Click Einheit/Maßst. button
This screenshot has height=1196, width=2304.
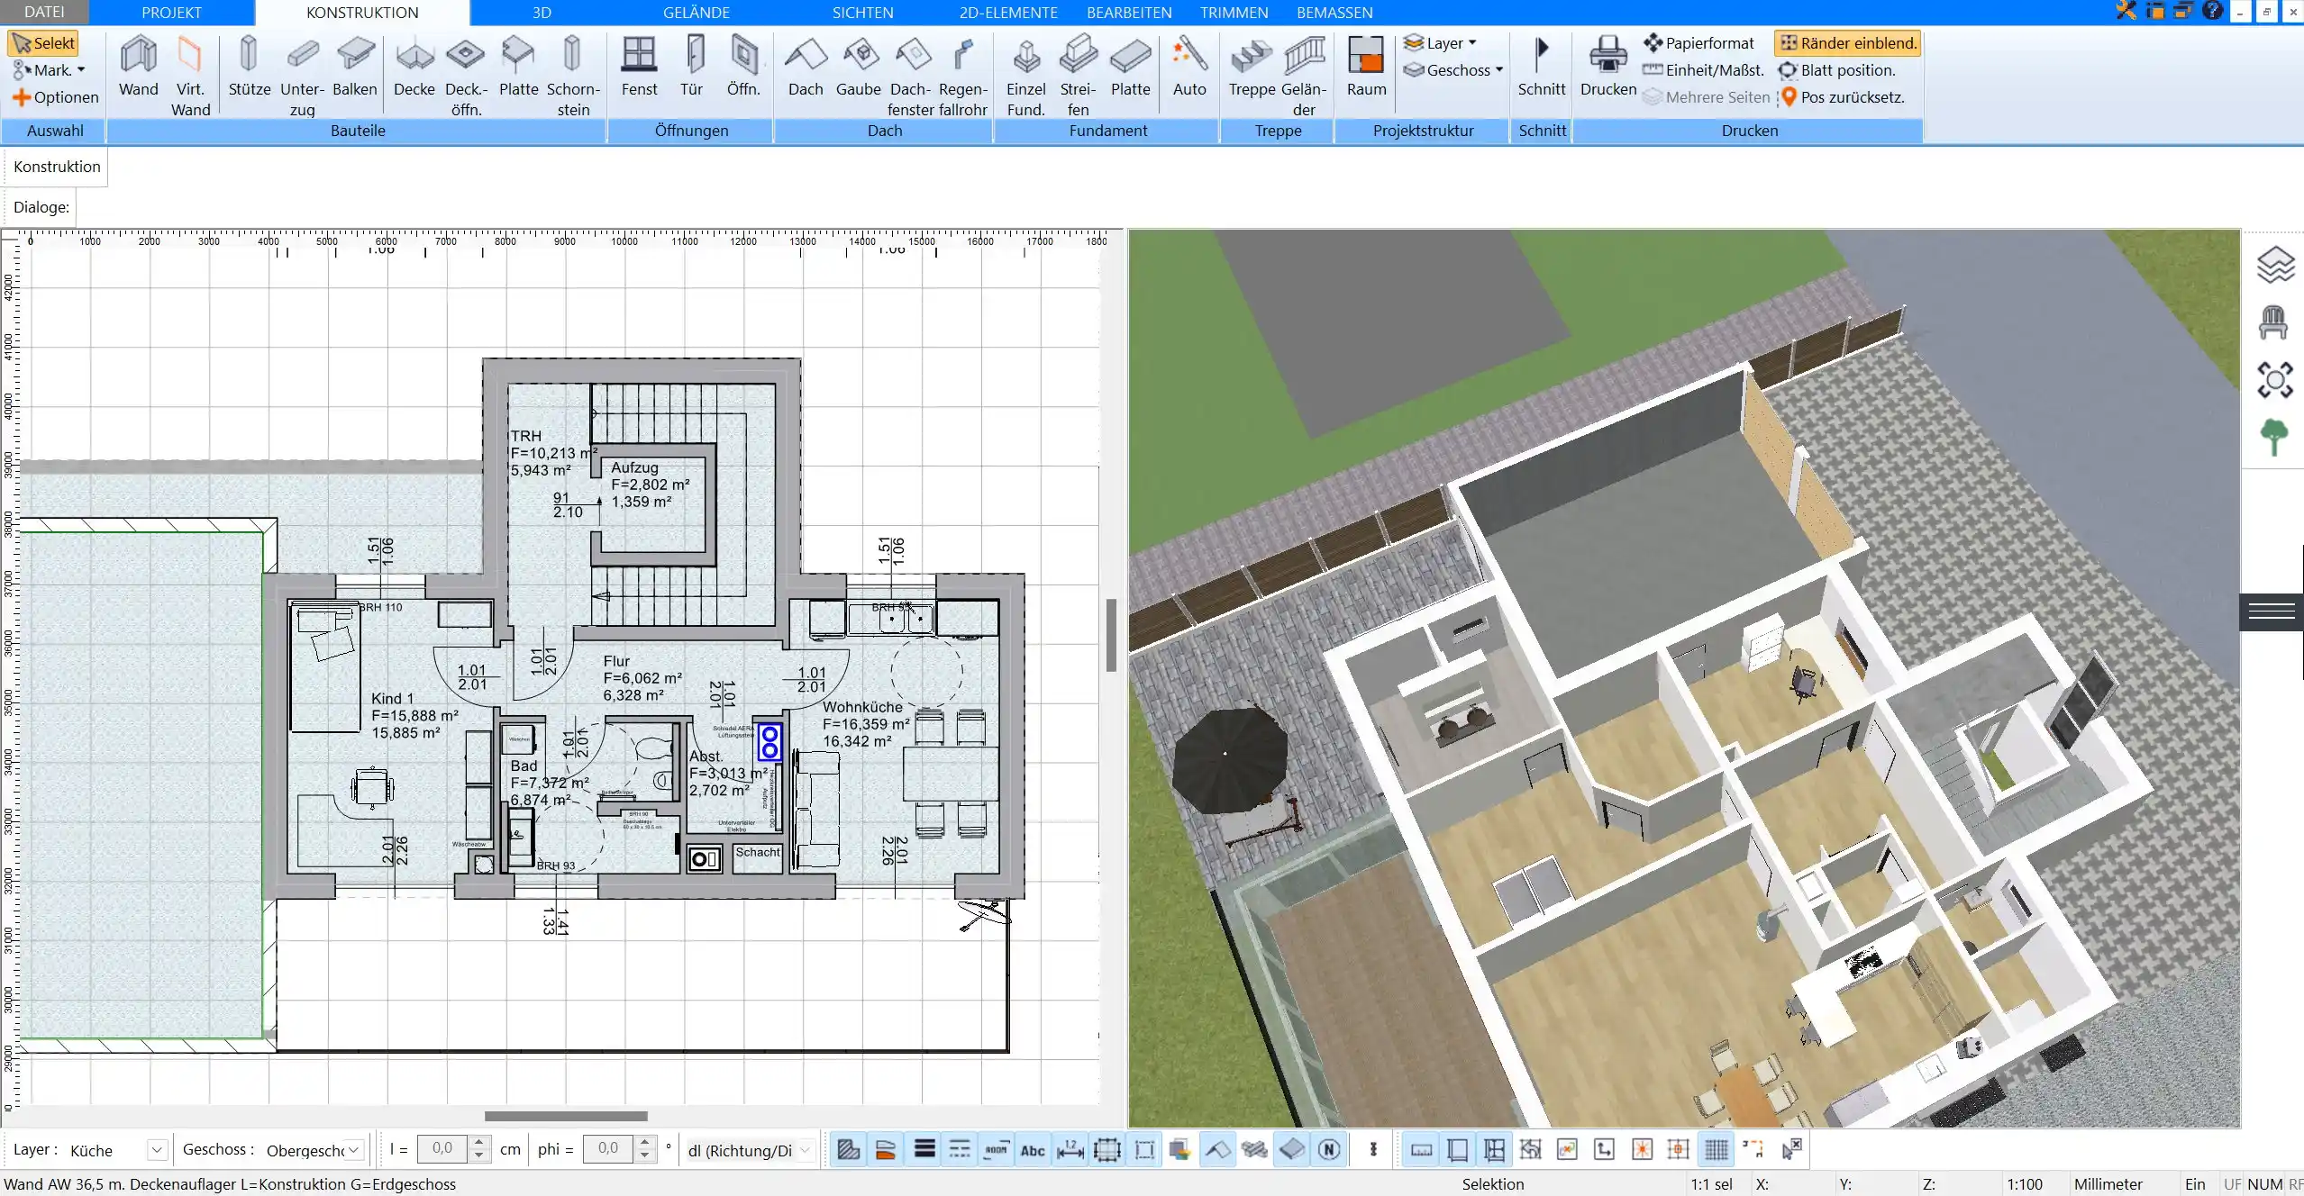point(1703,70)
